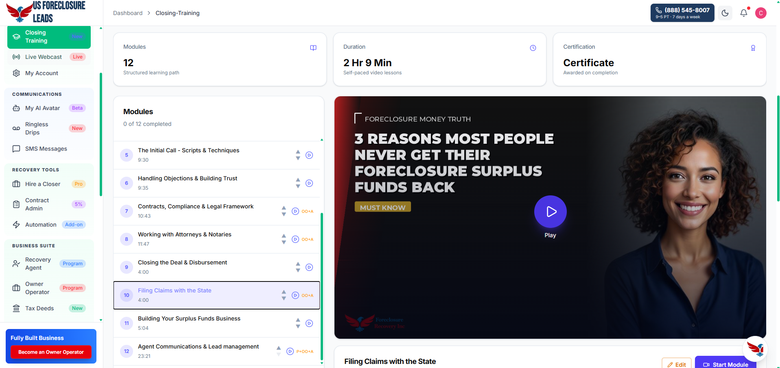Move module 10 Filing Claims down
Viewport: 780px width, 368px height.
[284, 298]
